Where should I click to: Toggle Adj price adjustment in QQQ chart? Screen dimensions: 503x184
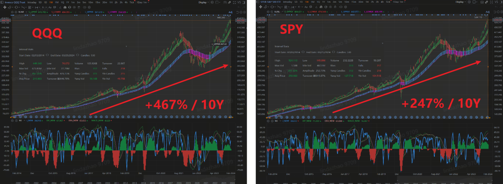point(230,12)
